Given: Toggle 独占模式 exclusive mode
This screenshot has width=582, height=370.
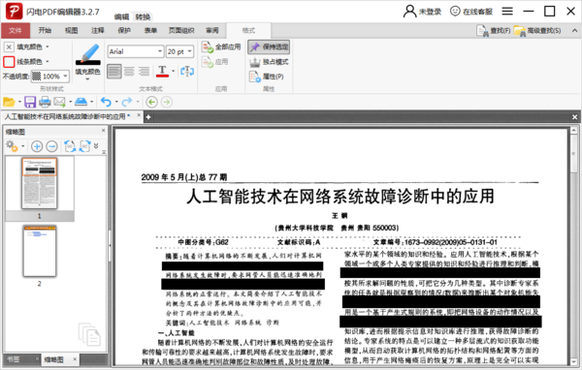Looking at the screenshot, I should [x=269, y=62].
